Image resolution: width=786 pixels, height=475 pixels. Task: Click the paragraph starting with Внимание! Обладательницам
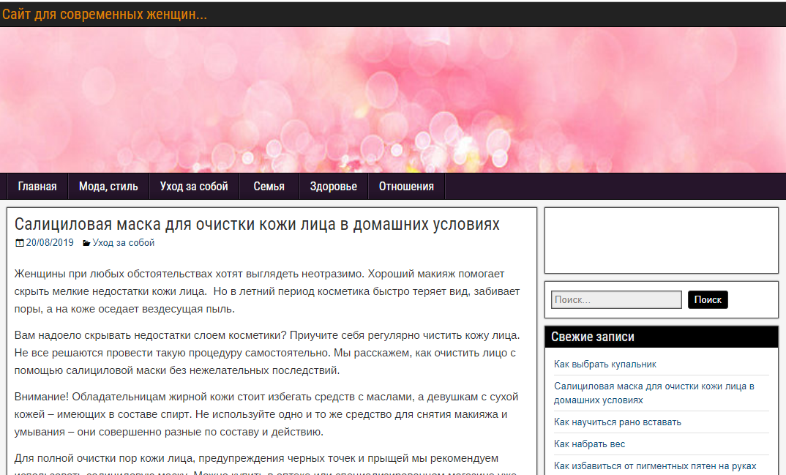(x=266, y=414)
